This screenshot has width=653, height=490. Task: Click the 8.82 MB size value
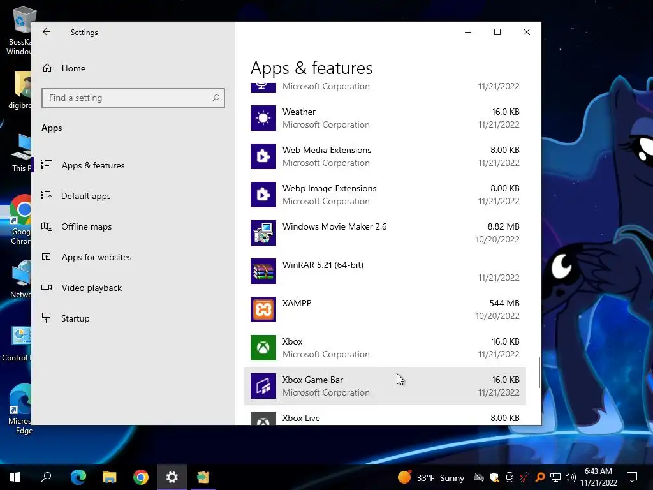[504, 226]
